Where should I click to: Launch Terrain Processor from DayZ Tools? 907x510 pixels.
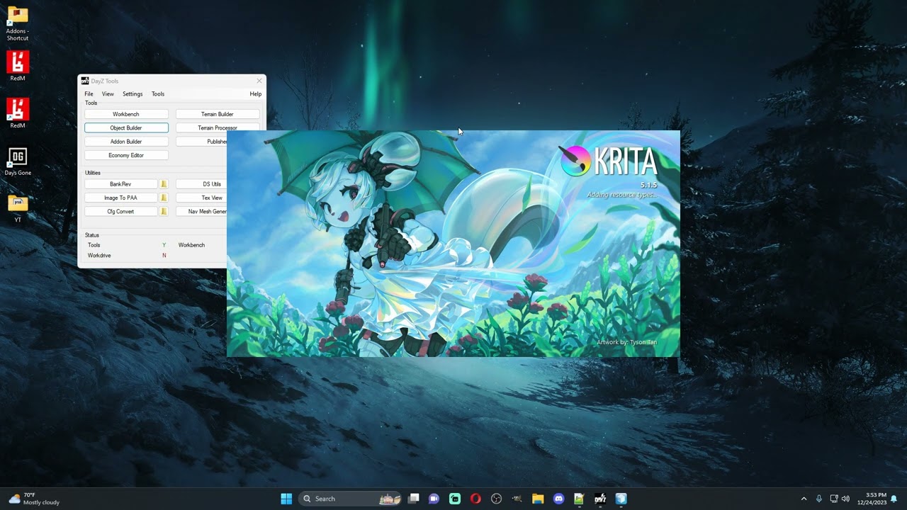click(218, 127)
